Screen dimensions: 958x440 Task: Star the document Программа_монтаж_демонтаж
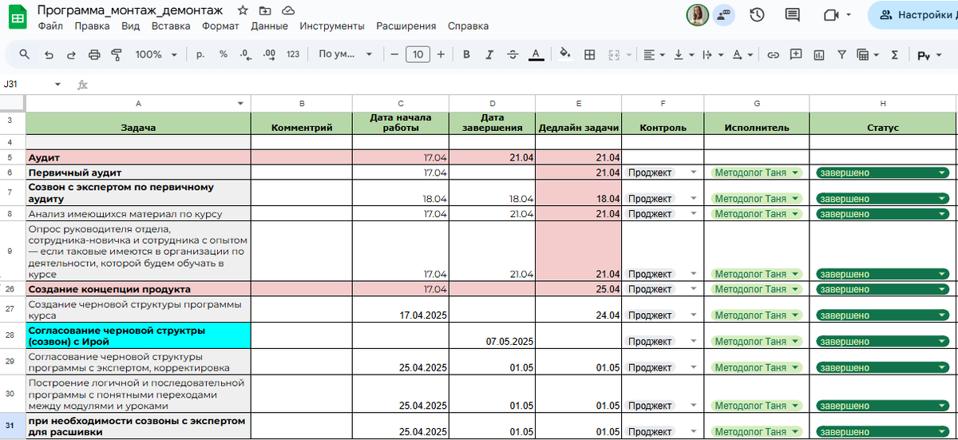pyautogui.click(x=242, y=11)
